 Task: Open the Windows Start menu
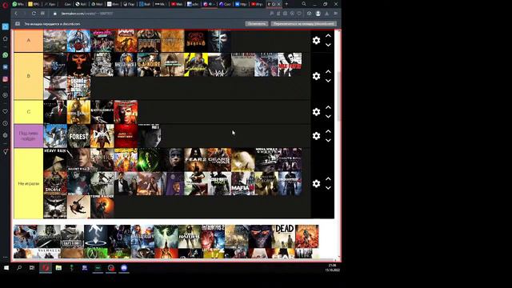tap(6, 268)
